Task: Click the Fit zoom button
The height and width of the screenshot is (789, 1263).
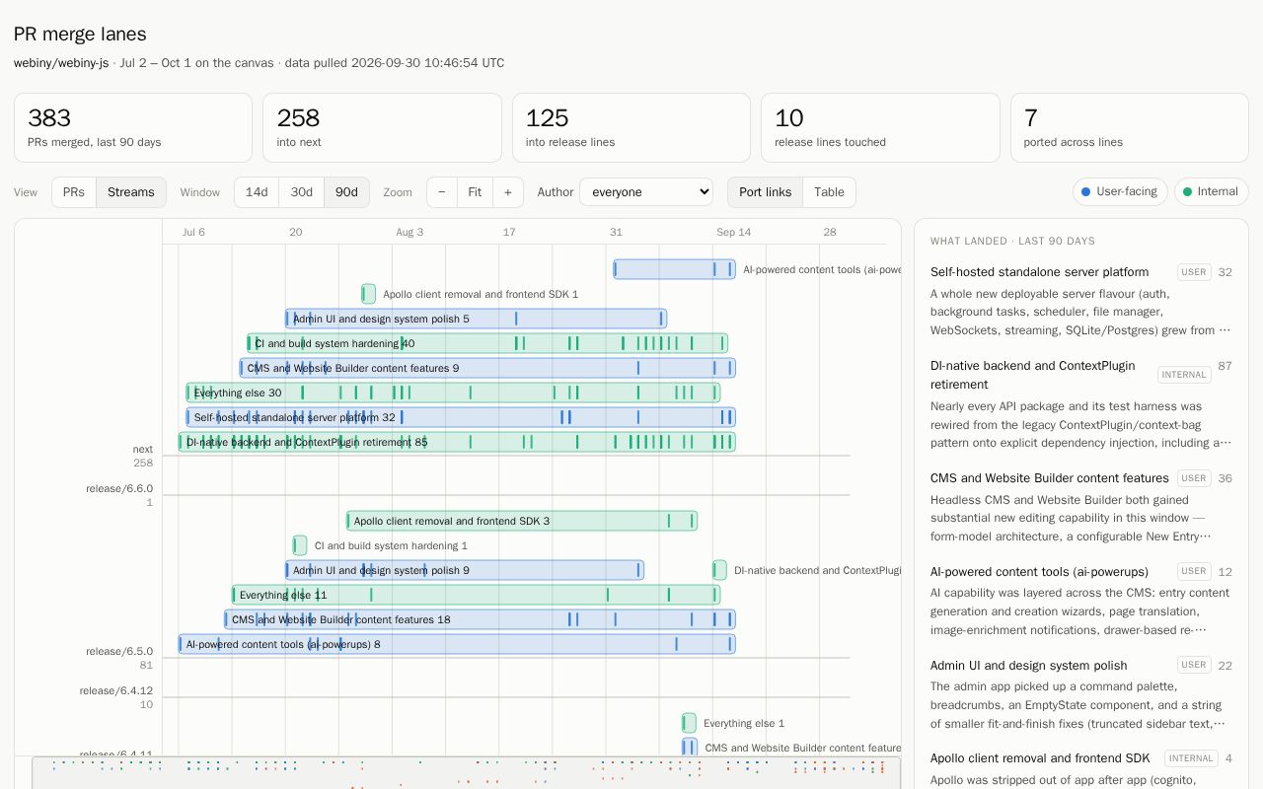Action: pyautogui.click(x=475, y=192)
